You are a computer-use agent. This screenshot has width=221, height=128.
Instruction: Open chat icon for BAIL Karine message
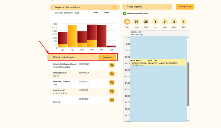[112, 91]
